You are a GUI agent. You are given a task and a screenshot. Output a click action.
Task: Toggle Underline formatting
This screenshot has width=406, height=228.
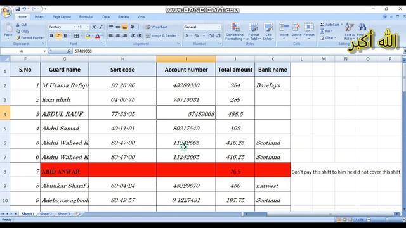[65, 35]
